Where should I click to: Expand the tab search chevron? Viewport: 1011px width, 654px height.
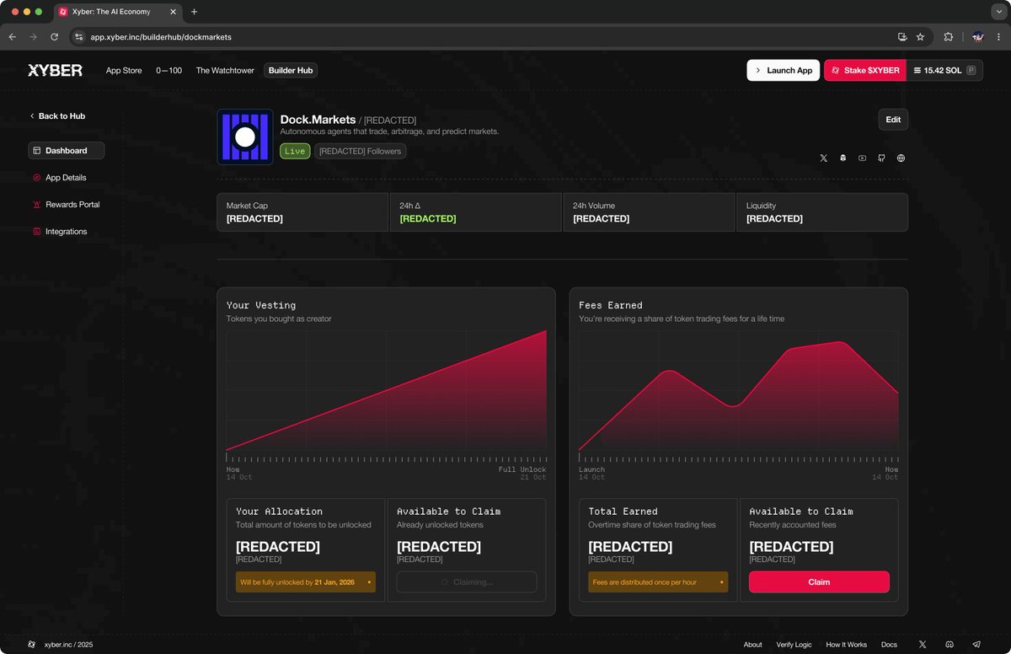click(998, 12)
